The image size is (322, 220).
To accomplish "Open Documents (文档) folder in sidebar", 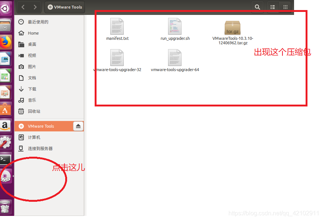I will [49, 78].
